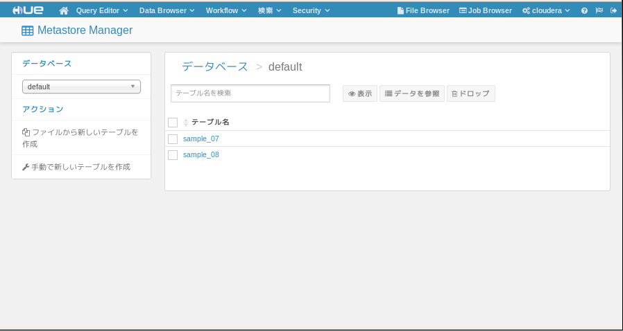Open the default database dropdown
Viewport: 623px width, 331px height.
81,87
